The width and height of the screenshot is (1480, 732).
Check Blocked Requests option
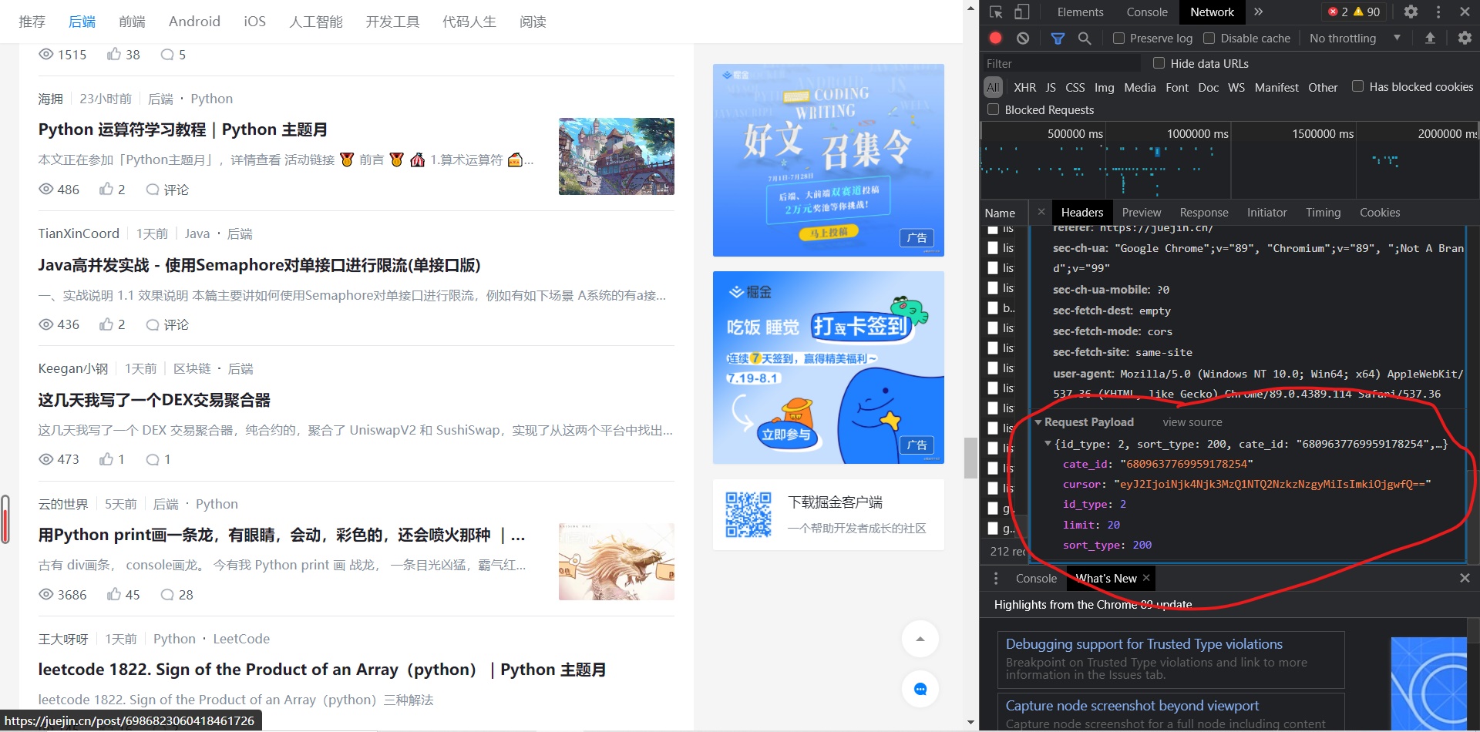(994, 109)
